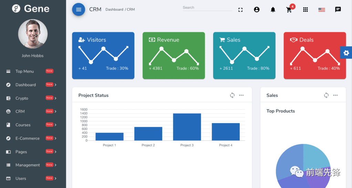Open the settings gear panel

(x=346, y=53)
